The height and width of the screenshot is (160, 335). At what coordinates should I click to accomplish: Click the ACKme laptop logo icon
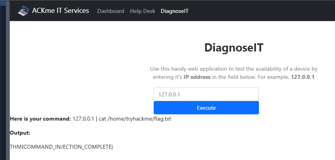tap(23, 11)
